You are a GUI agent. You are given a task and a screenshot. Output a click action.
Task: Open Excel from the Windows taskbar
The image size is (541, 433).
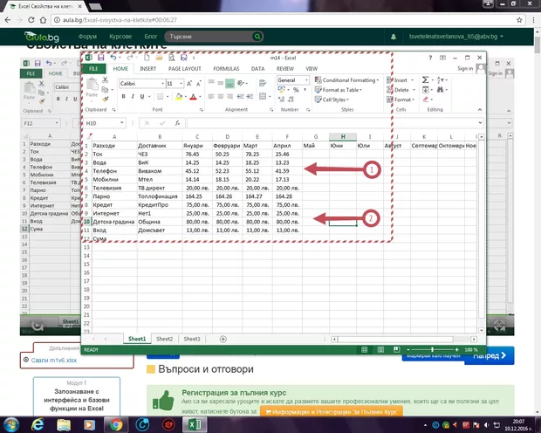tap(196, 423)
